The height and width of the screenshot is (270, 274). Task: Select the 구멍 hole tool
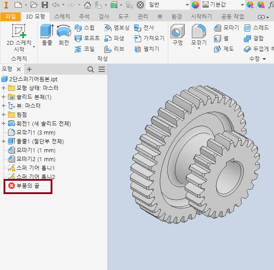coord(178,35)
